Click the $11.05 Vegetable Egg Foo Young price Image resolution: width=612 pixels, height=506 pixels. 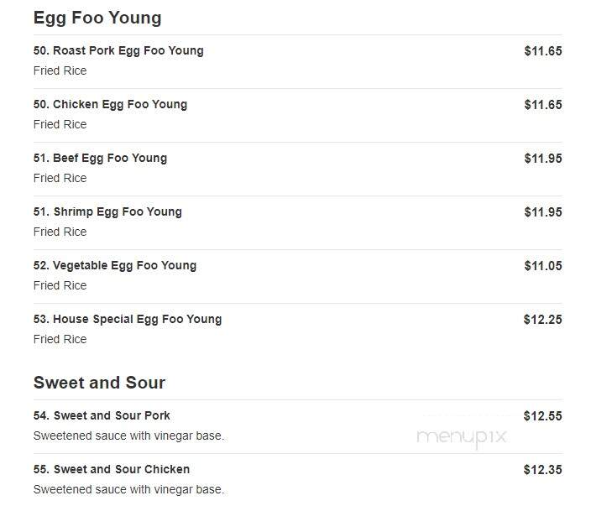[543, 266]
